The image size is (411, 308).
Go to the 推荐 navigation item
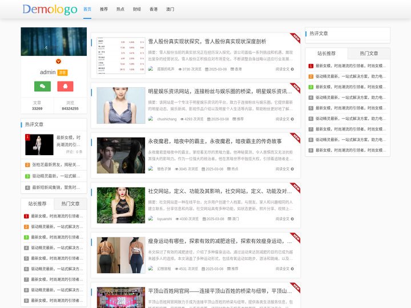(x=104, y=9)
